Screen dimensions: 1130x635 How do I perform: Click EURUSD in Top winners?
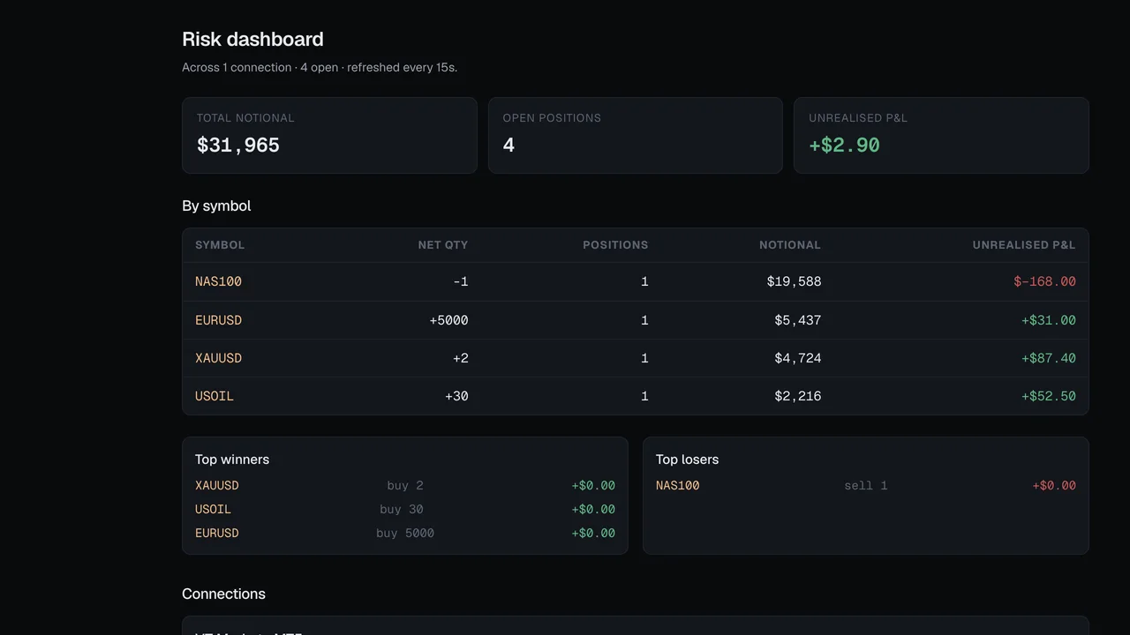pos(217,533)
